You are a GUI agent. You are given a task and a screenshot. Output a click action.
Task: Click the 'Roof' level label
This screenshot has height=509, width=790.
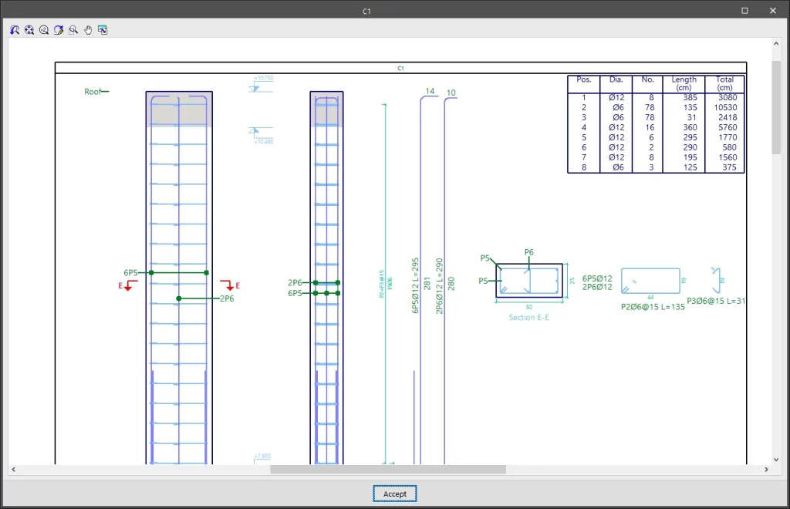[x=93, y=92]
